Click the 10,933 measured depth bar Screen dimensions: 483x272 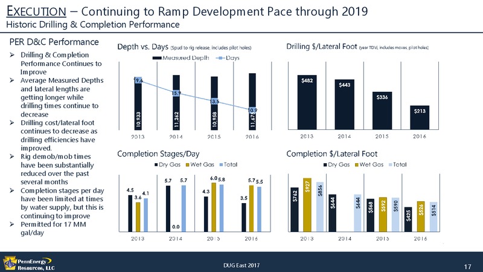[x=138, y=103]
